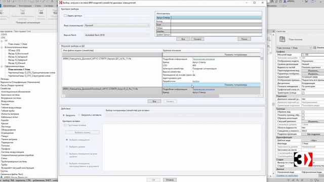Select manufacturer 'Болид' in the list
Screen dimensions: 324x182
[209, 21]
